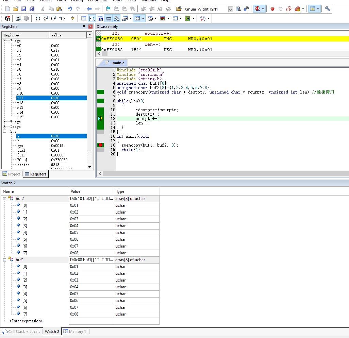This screenshot has height=338, width=349.
Task: Collapse the buf2 watch array
Action: [x=4, y=199]
